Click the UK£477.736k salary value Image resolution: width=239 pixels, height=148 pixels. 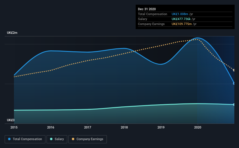click(x=181, y=19)
